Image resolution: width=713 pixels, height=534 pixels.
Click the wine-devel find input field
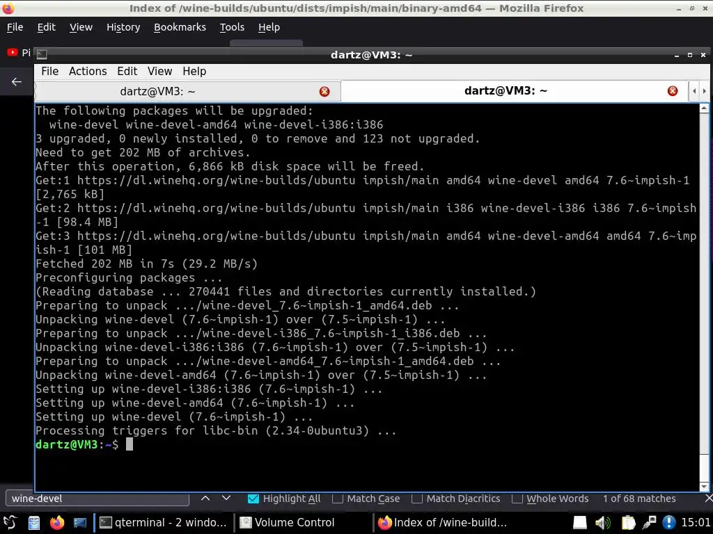tap(97, 499)
